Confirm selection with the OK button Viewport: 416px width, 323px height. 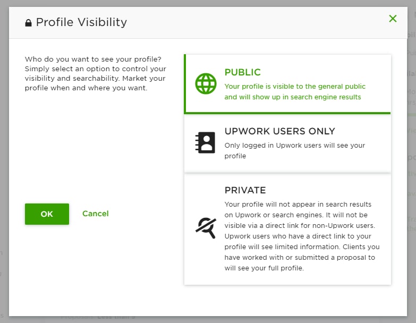(47, 214)
